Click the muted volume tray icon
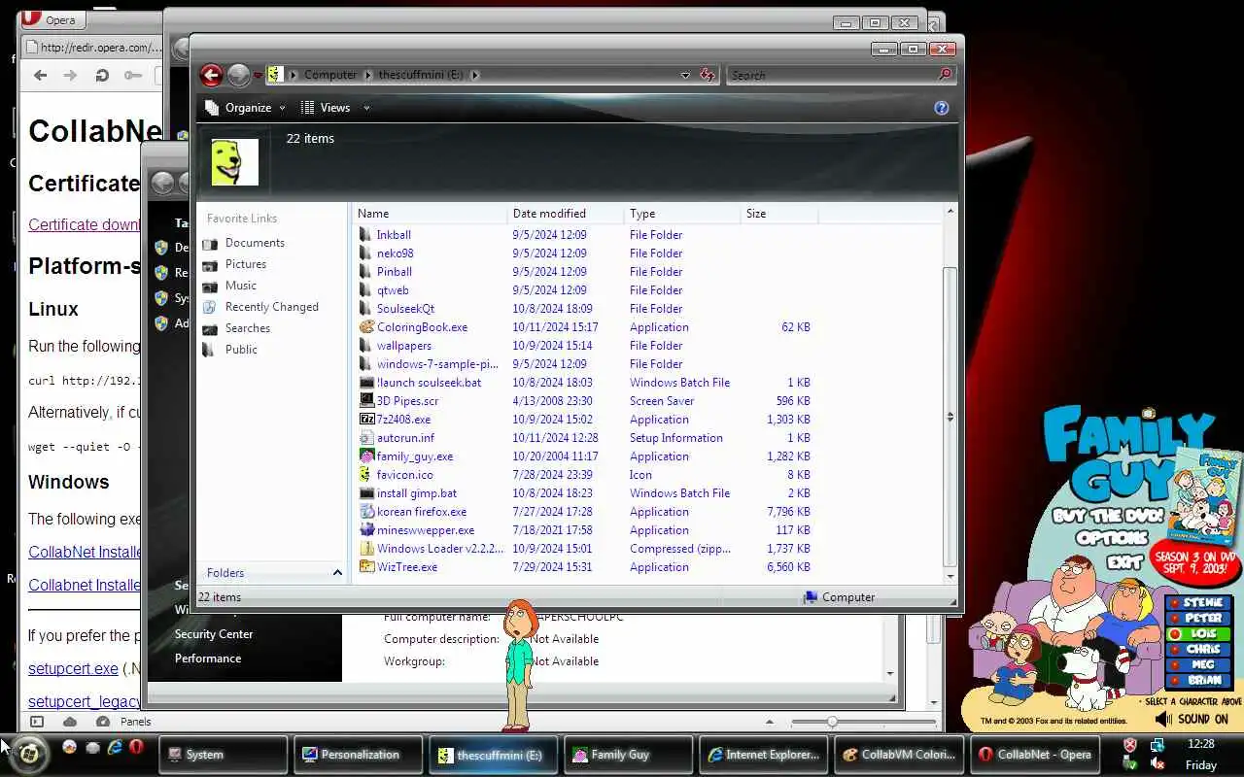Viewport: 1244px width, 777px height. pos(1158,763)
